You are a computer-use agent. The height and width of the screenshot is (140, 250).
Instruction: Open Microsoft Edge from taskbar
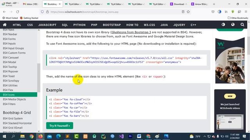[58, 136]
